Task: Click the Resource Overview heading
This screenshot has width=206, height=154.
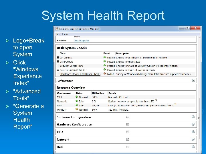Action: (71, 88)
